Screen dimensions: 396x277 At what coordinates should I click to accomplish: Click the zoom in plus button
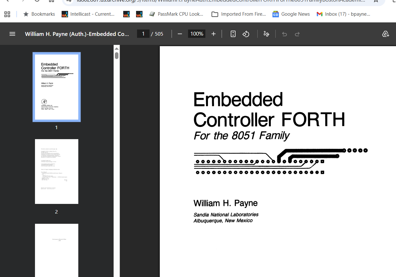(213, 34)
